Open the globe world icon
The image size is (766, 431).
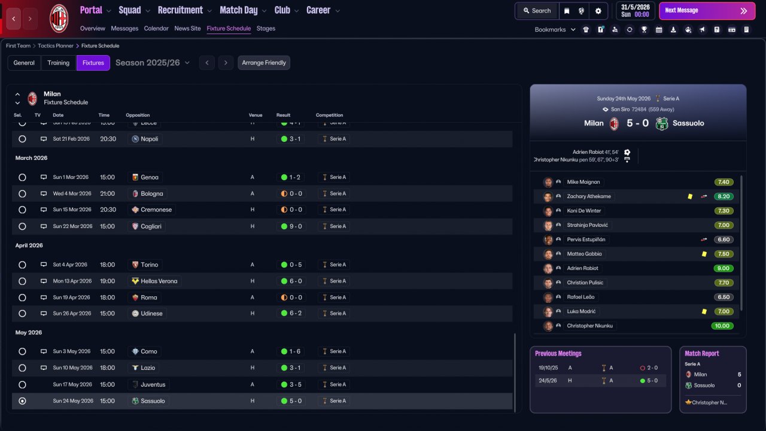pos(582,11)
